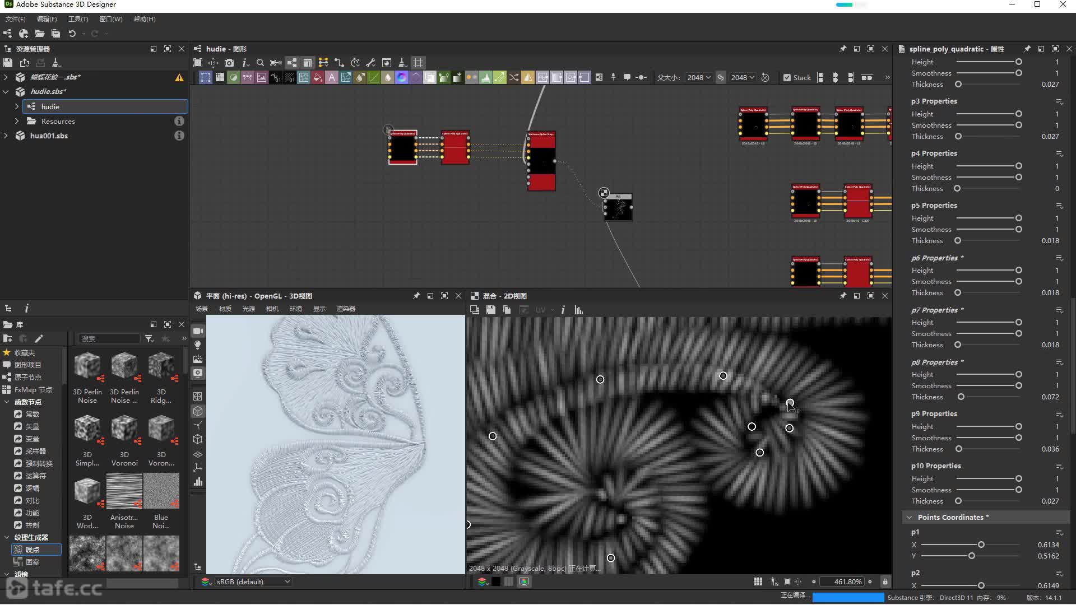Click the magnifier search icon in graph toolbar

pos(260,63)
